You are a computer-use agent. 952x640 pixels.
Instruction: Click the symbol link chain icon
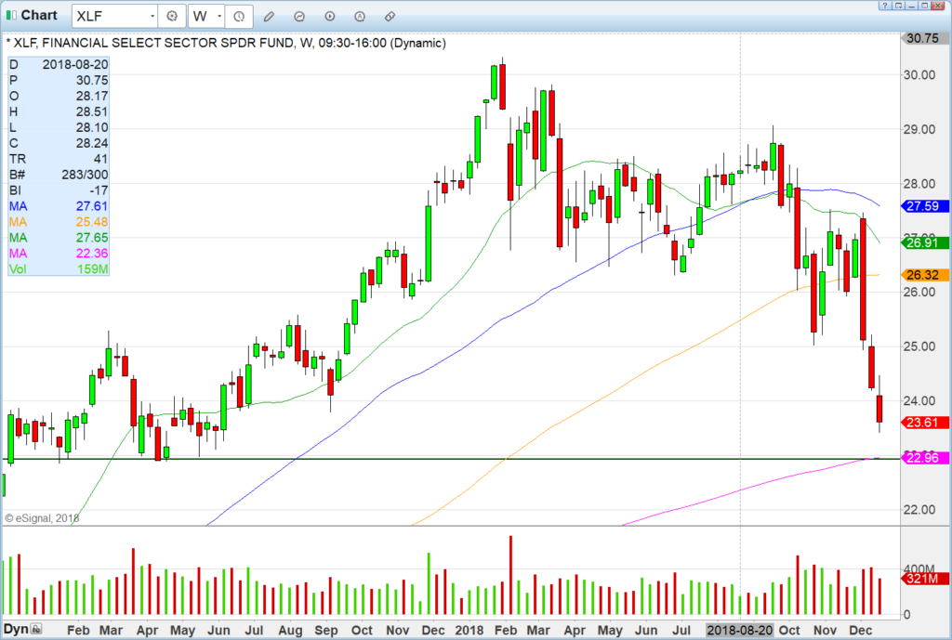tap(390, 17)
